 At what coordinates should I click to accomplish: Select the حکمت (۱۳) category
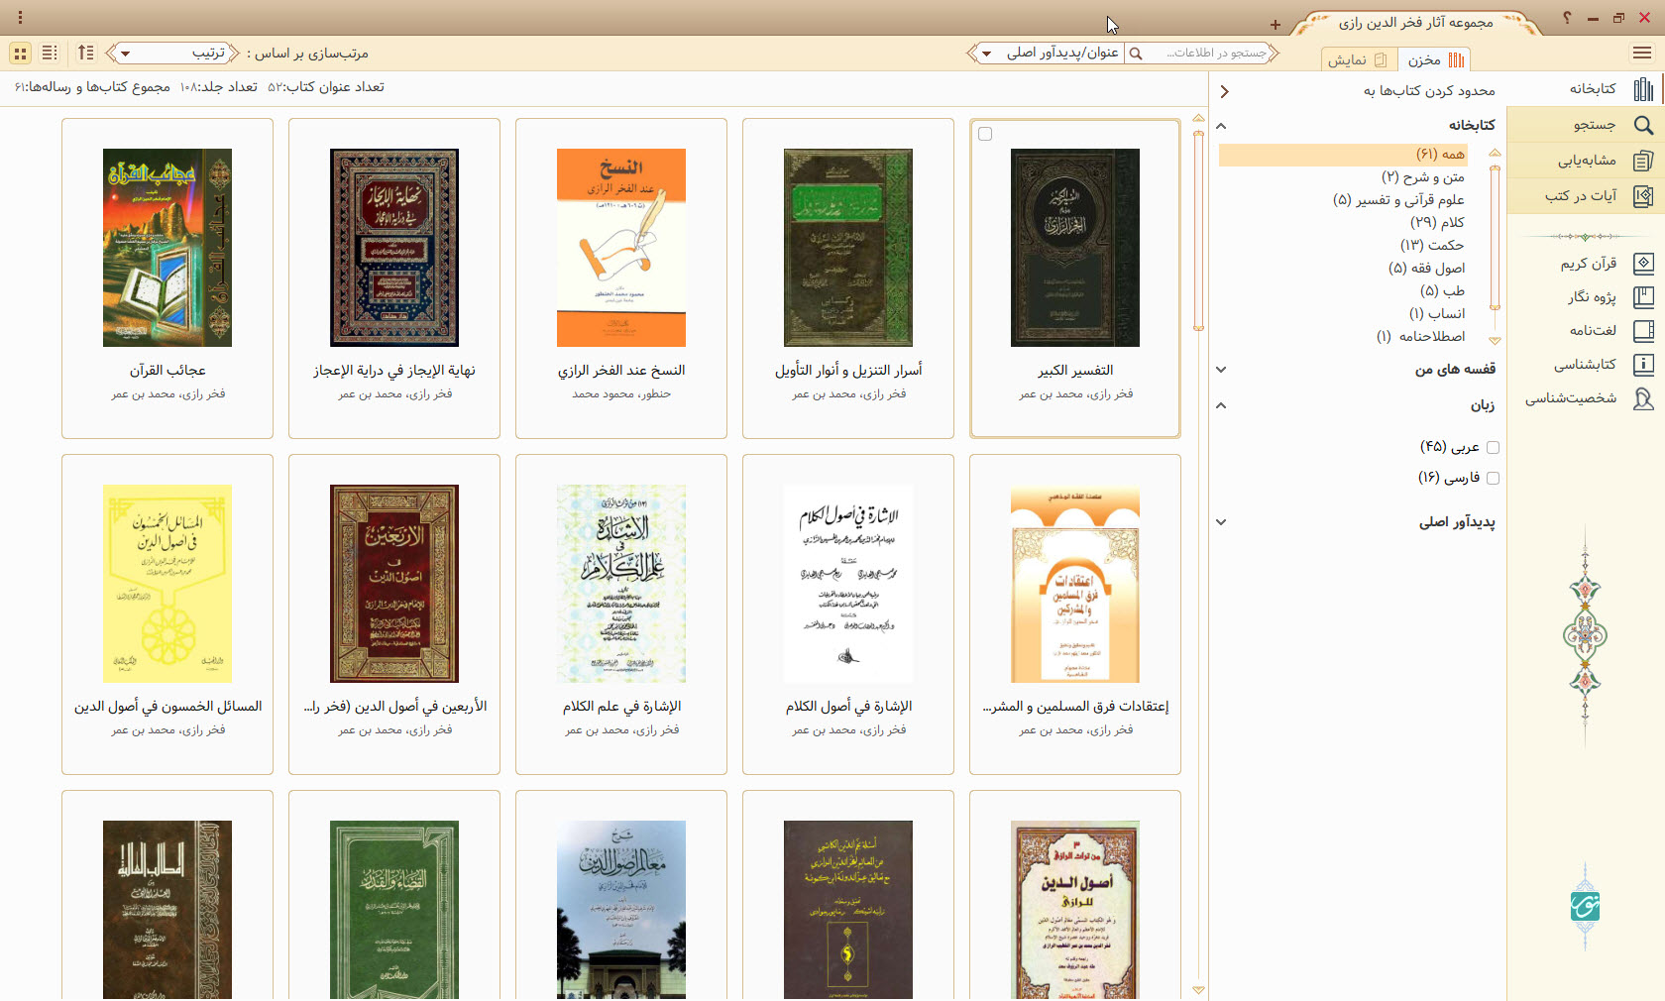click(1432, 246)
